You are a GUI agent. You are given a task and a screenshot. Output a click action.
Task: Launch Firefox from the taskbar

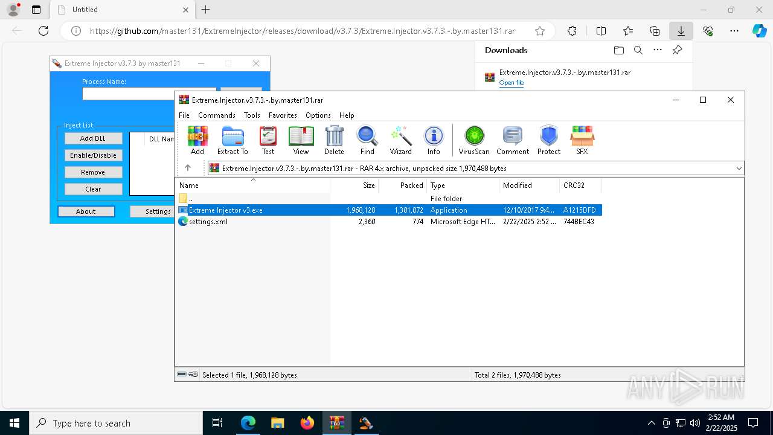pos(307,423)
